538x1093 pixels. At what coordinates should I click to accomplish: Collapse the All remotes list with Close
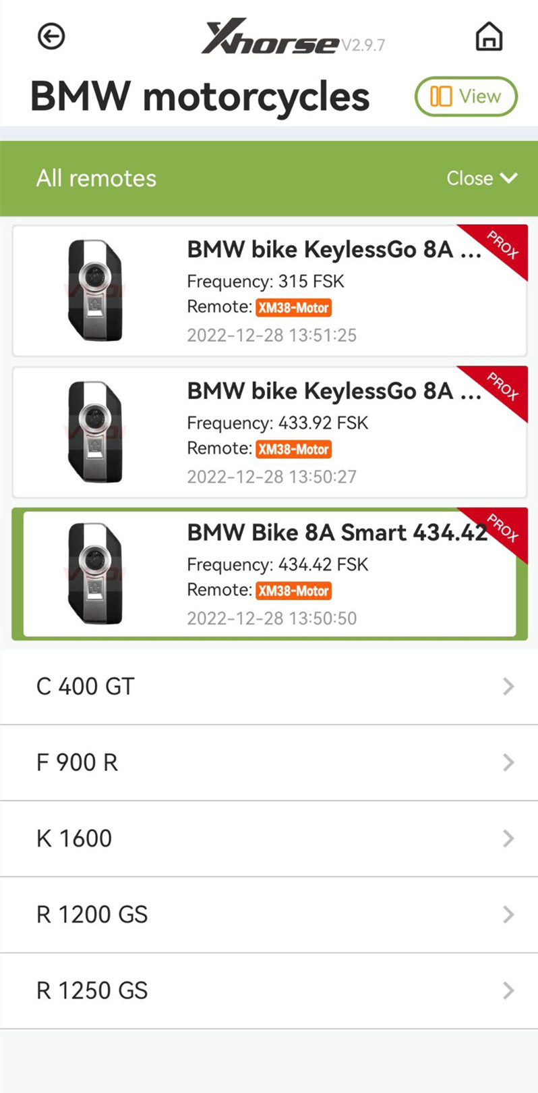(x=481, y=178)
